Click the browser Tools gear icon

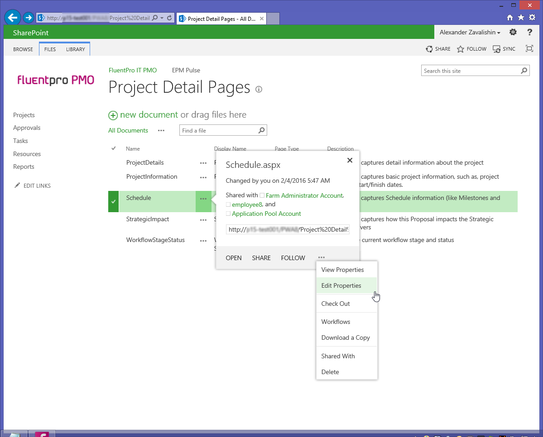[532, 17]
